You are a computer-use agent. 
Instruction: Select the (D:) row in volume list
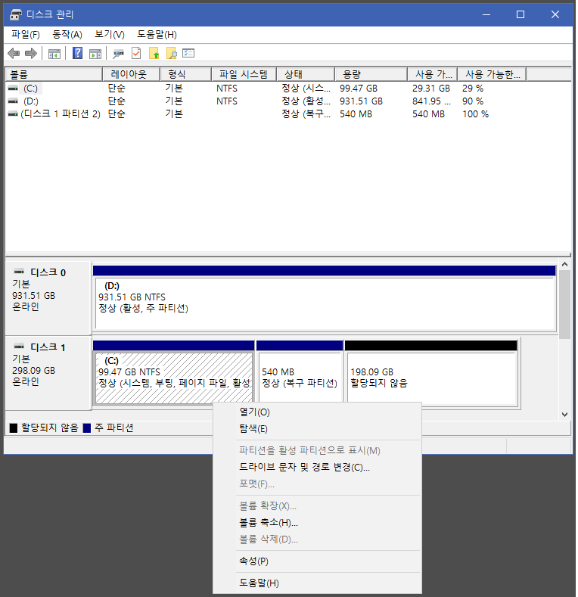pos(31,101)
